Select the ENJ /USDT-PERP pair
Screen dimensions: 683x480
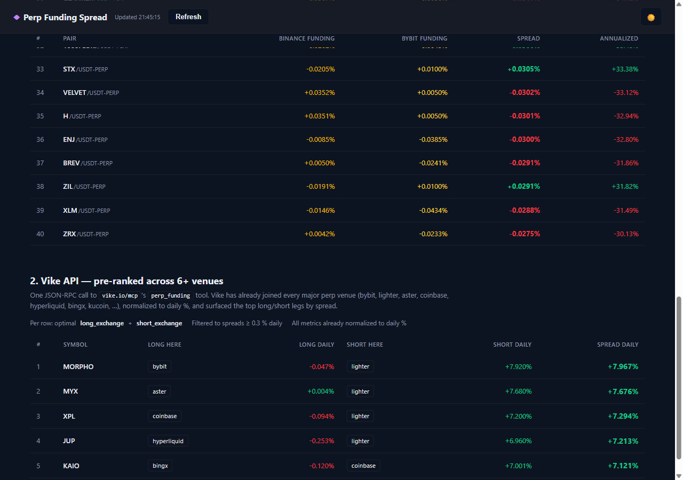coord(85,139)
